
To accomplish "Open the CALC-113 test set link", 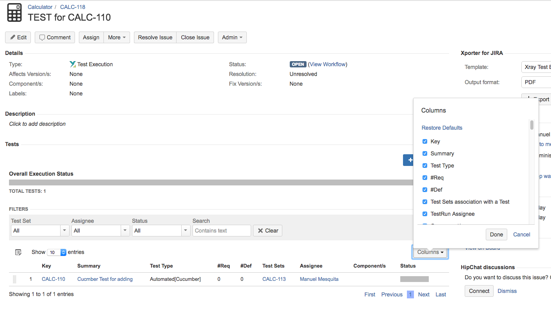I will click(274, 279).
